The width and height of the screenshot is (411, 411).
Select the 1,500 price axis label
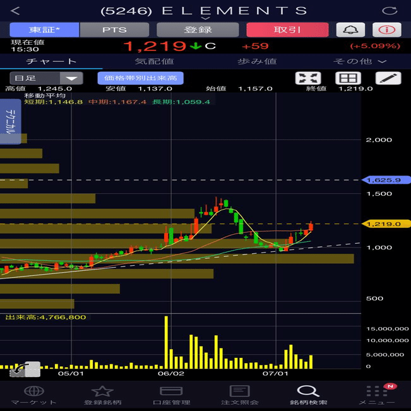click(x=379, y=193)
